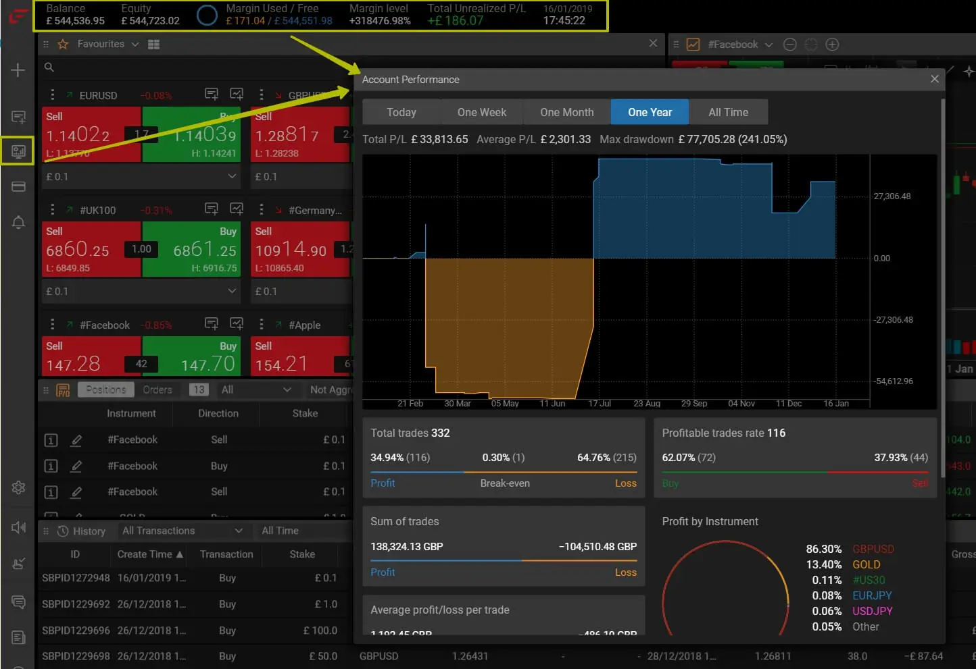Click the Favourites star icon

pyautogui.click(x=63, y=44)
